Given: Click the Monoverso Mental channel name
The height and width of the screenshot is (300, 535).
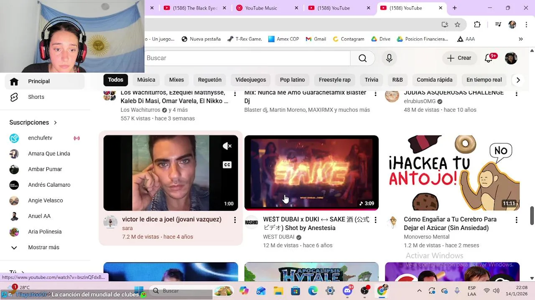Looking at the screenshot, I should coord(426,237).
